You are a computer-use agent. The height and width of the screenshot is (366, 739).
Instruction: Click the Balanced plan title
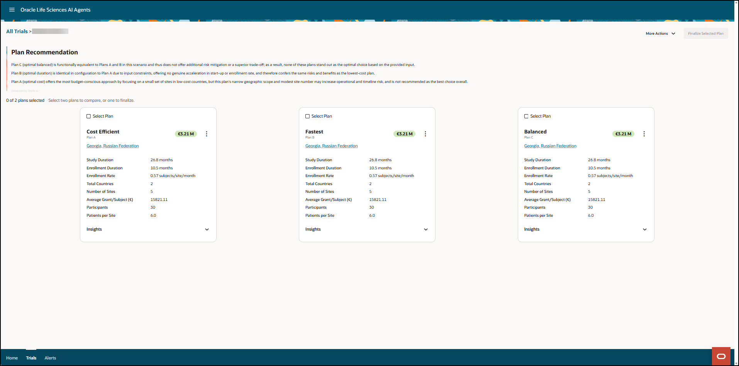pyautogui.click(x=536, y=132)
